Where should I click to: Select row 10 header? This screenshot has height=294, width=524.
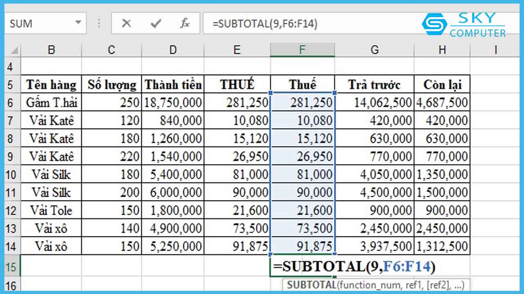[x=12, y=174]
